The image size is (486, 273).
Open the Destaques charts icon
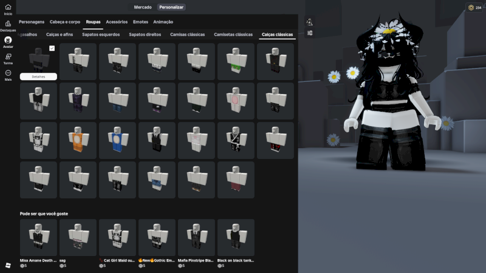8,24
